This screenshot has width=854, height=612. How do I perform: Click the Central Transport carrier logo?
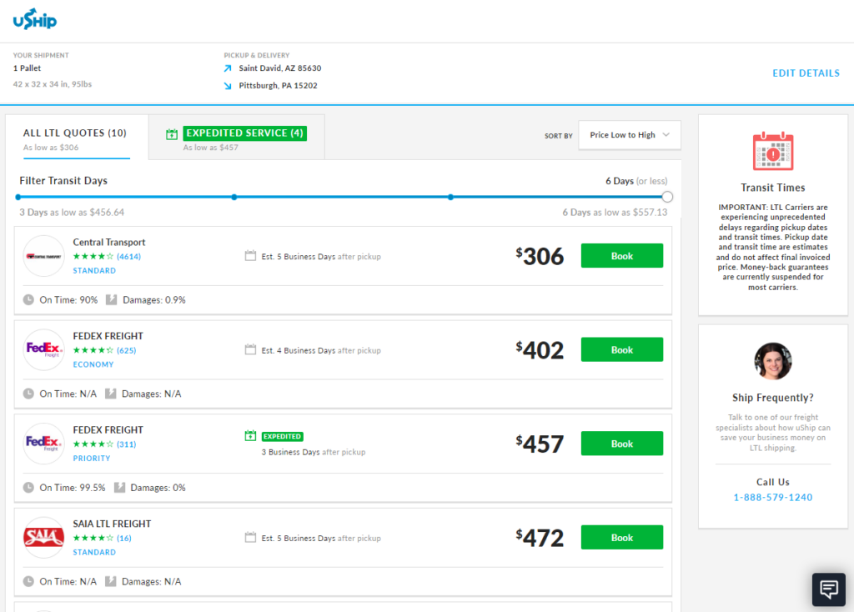[43, 256]
